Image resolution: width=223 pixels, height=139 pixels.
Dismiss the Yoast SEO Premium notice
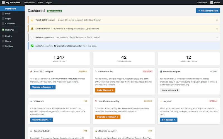[217, 20]
